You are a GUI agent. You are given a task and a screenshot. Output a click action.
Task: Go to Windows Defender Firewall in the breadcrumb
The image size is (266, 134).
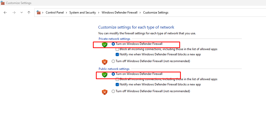119,13
